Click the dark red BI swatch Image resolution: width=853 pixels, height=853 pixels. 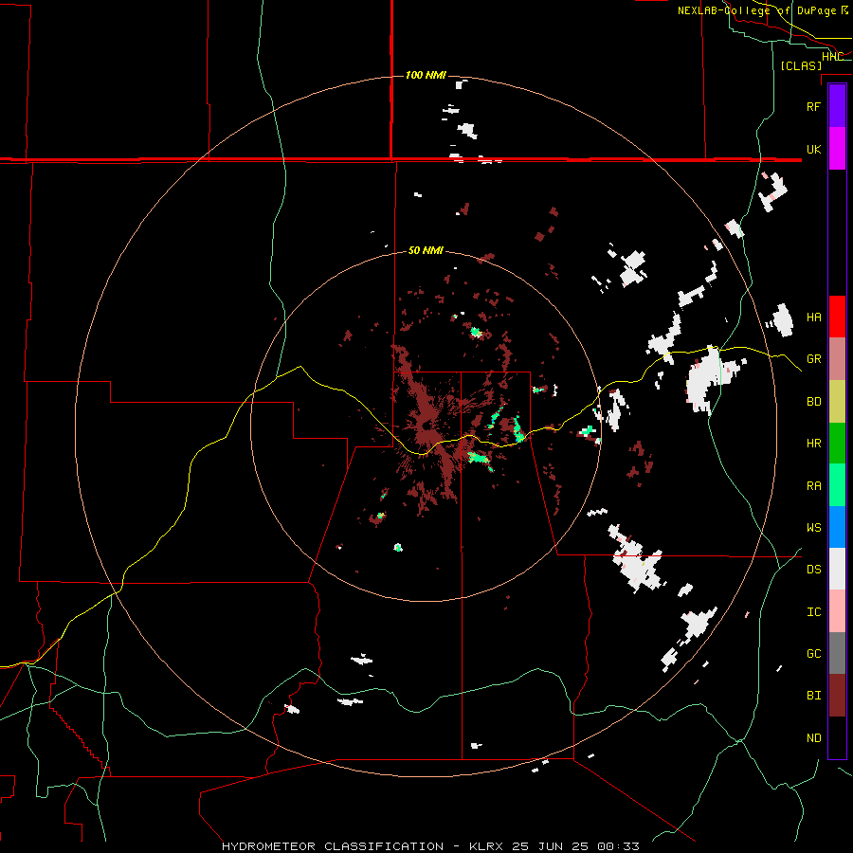tap(837, 696)
